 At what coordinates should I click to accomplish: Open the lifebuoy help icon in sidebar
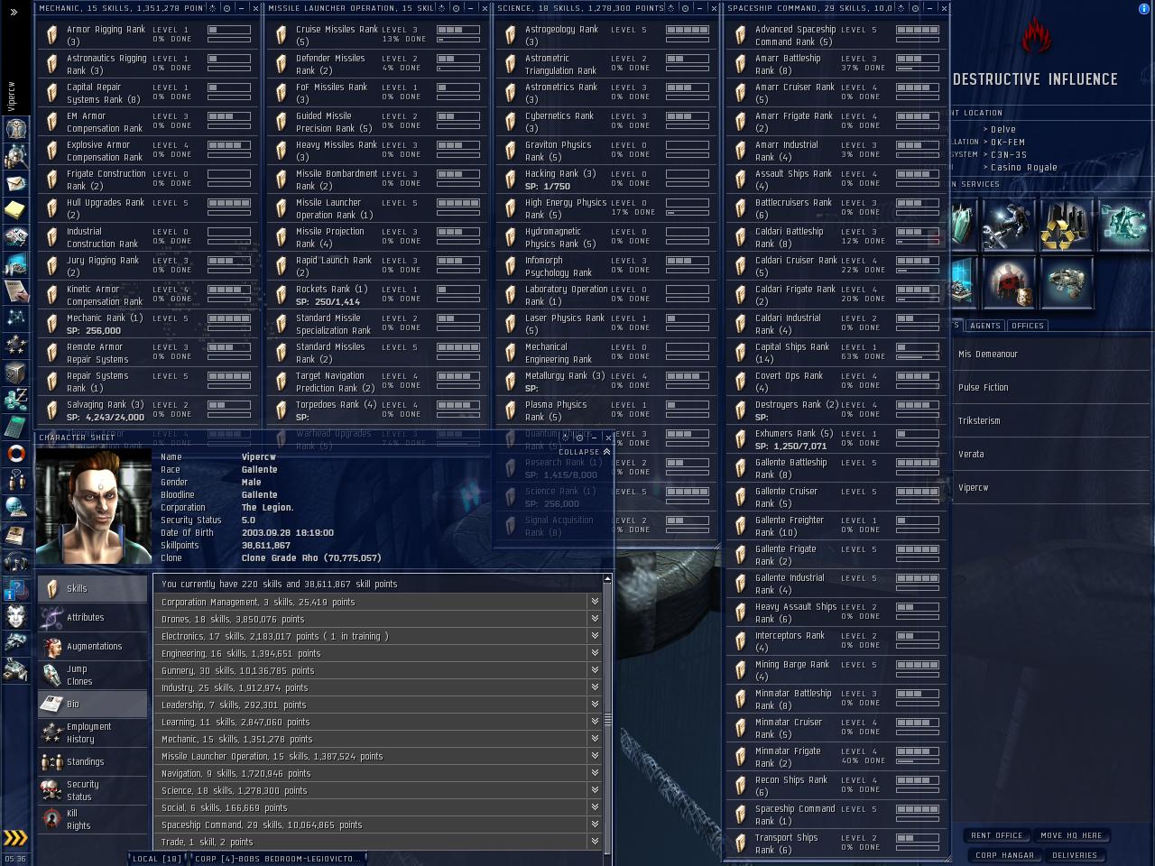[16, 453]
